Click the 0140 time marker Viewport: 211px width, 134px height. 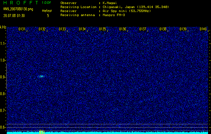pyautogui.click(x=203, y=29)
